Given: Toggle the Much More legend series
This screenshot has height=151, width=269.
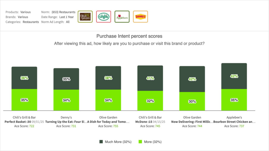Looking at the screenshot, I should coord(113,142).
